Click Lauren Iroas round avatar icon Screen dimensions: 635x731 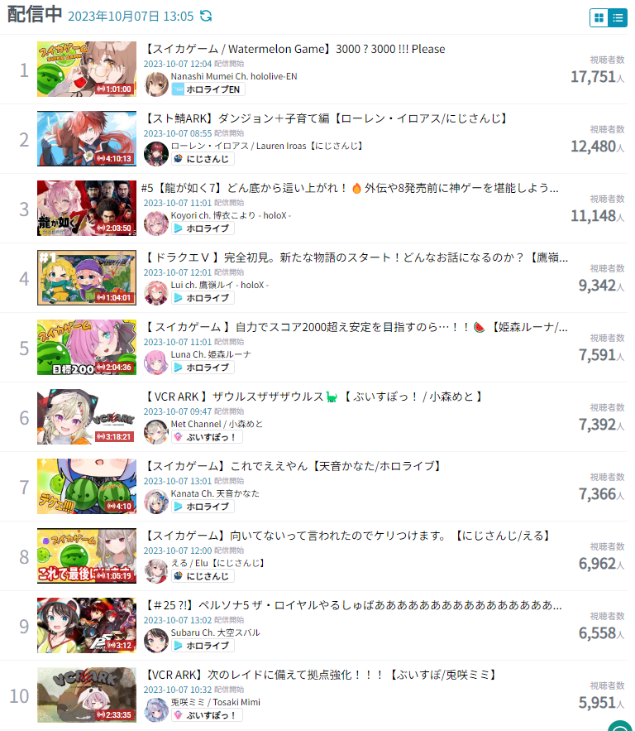click(x=156, y=154)
